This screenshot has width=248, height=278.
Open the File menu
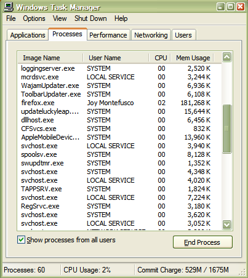click(11, 18)
